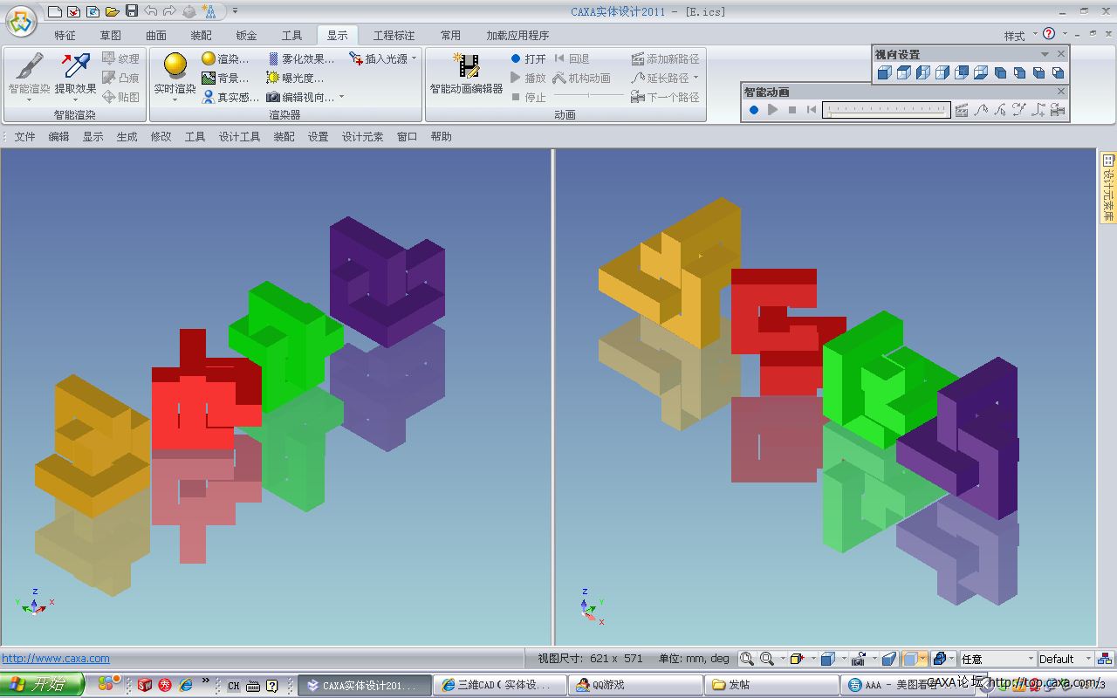Open the Default configuration dropdown
This screenshot has width=1117, height=698.
[1088, 659]
